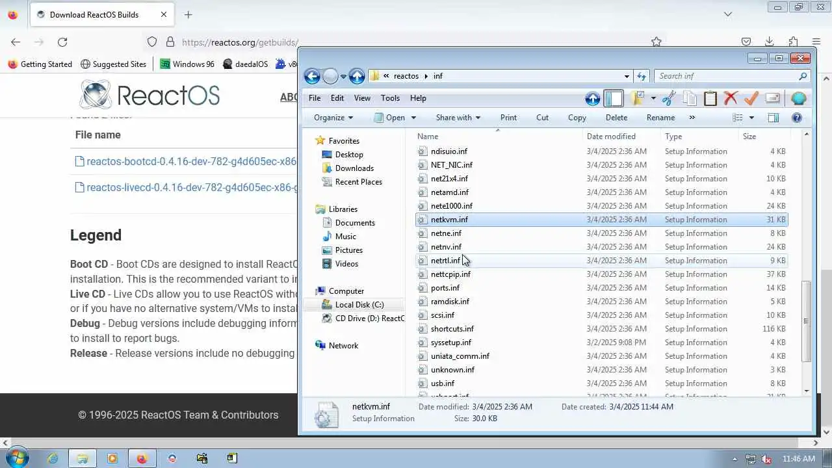Select Local Disk (C:) in navigation pane
Screen dimensions: 832x468
[x=359, y=305]
